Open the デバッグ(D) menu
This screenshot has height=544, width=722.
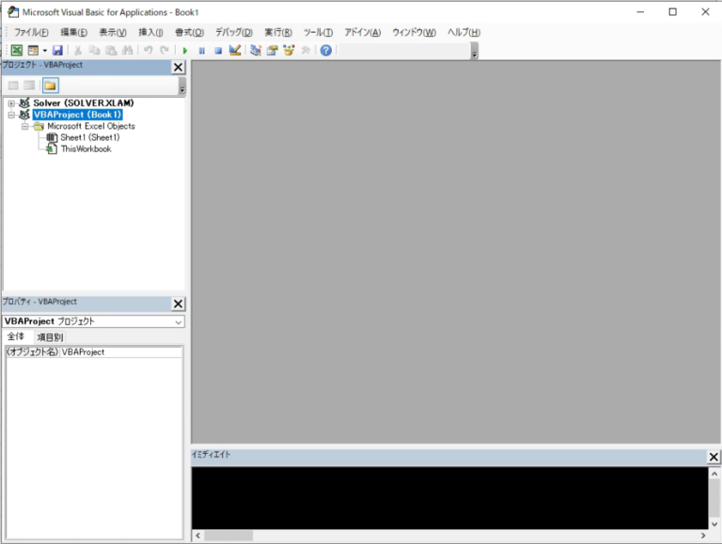click(233, 32)
